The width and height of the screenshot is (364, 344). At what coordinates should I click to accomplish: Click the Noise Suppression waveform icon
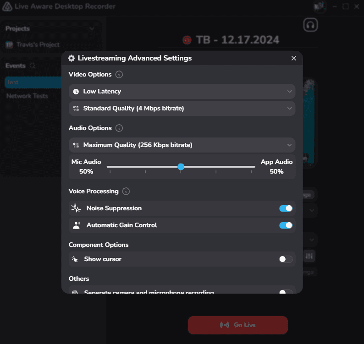tap(76, 208)
